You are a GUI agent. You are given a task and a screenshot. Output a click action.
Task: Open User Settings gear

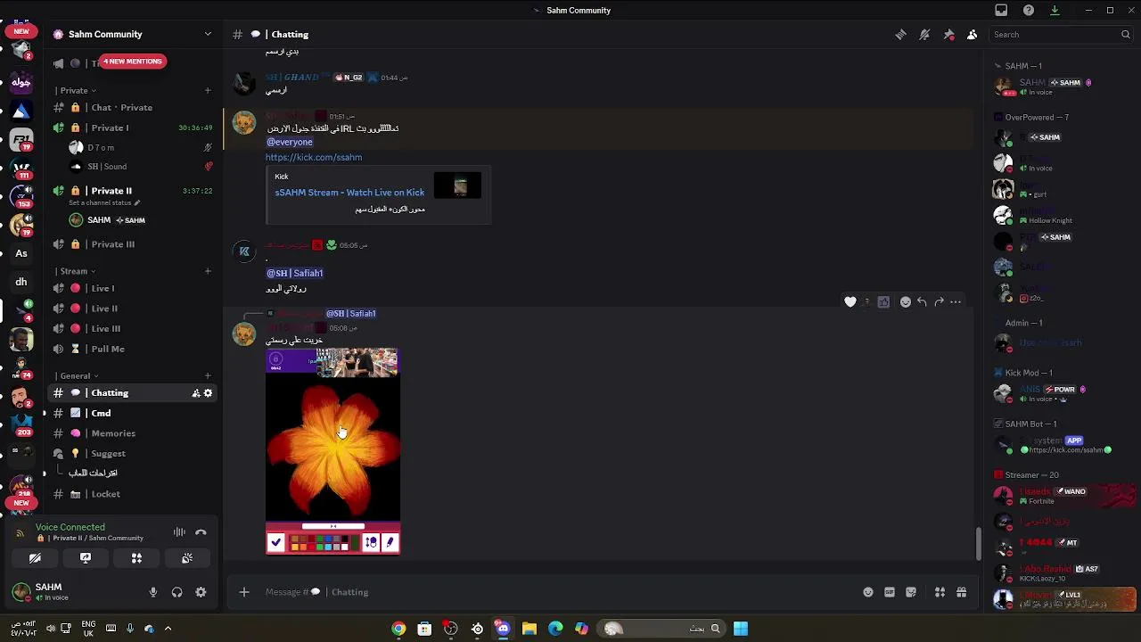[201, 592]
